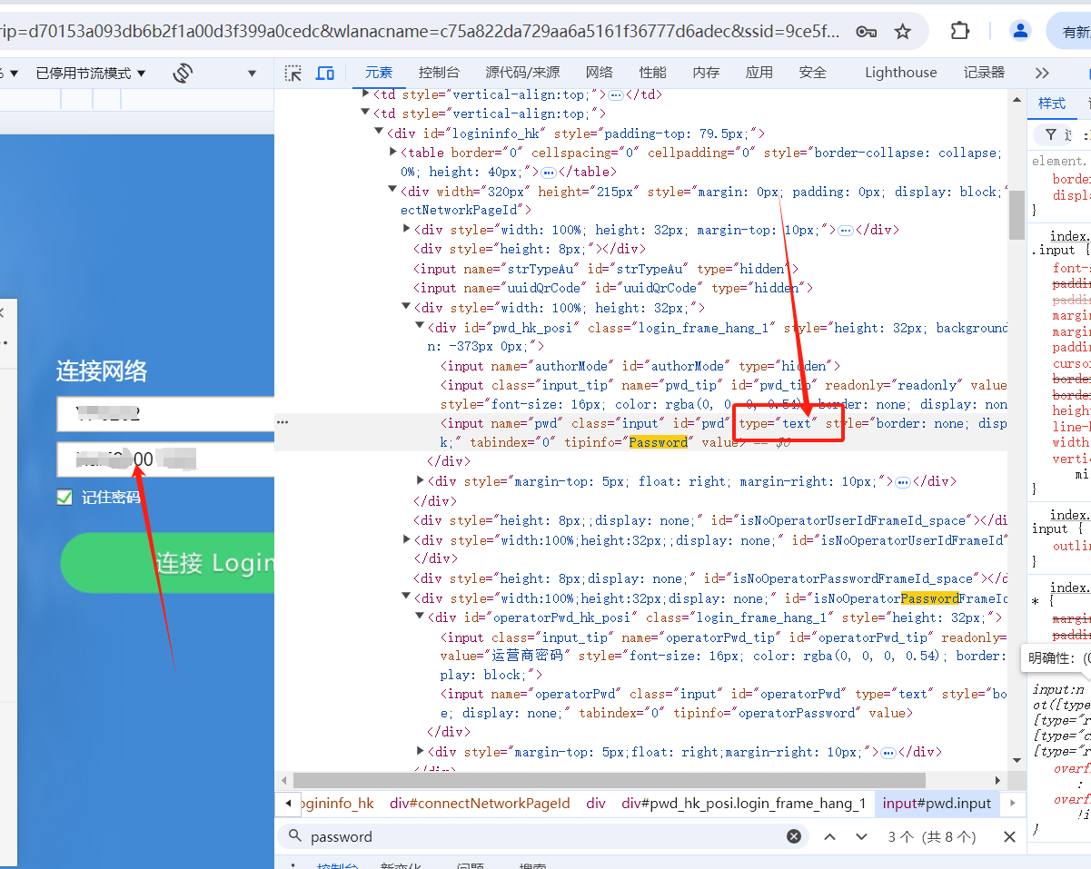Image resolution: width=1091 pixels, height=869 pixels.
Task: Select the input name="uuidQrCode" line
Action: (x=613, y=288)
